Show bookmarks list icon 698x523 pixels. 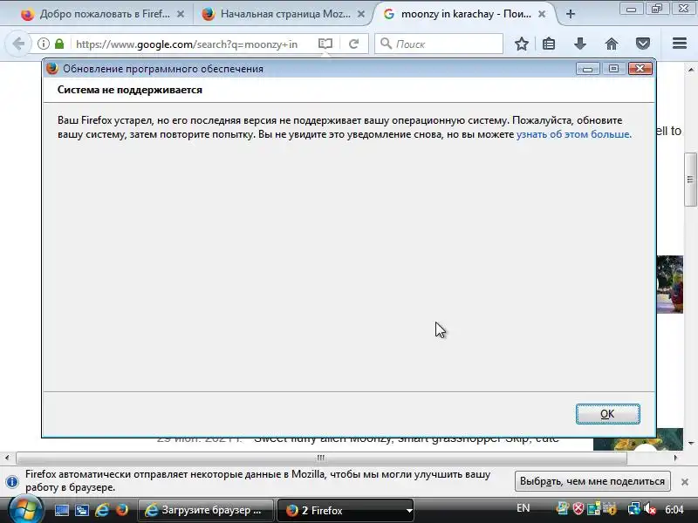(549, 44)
